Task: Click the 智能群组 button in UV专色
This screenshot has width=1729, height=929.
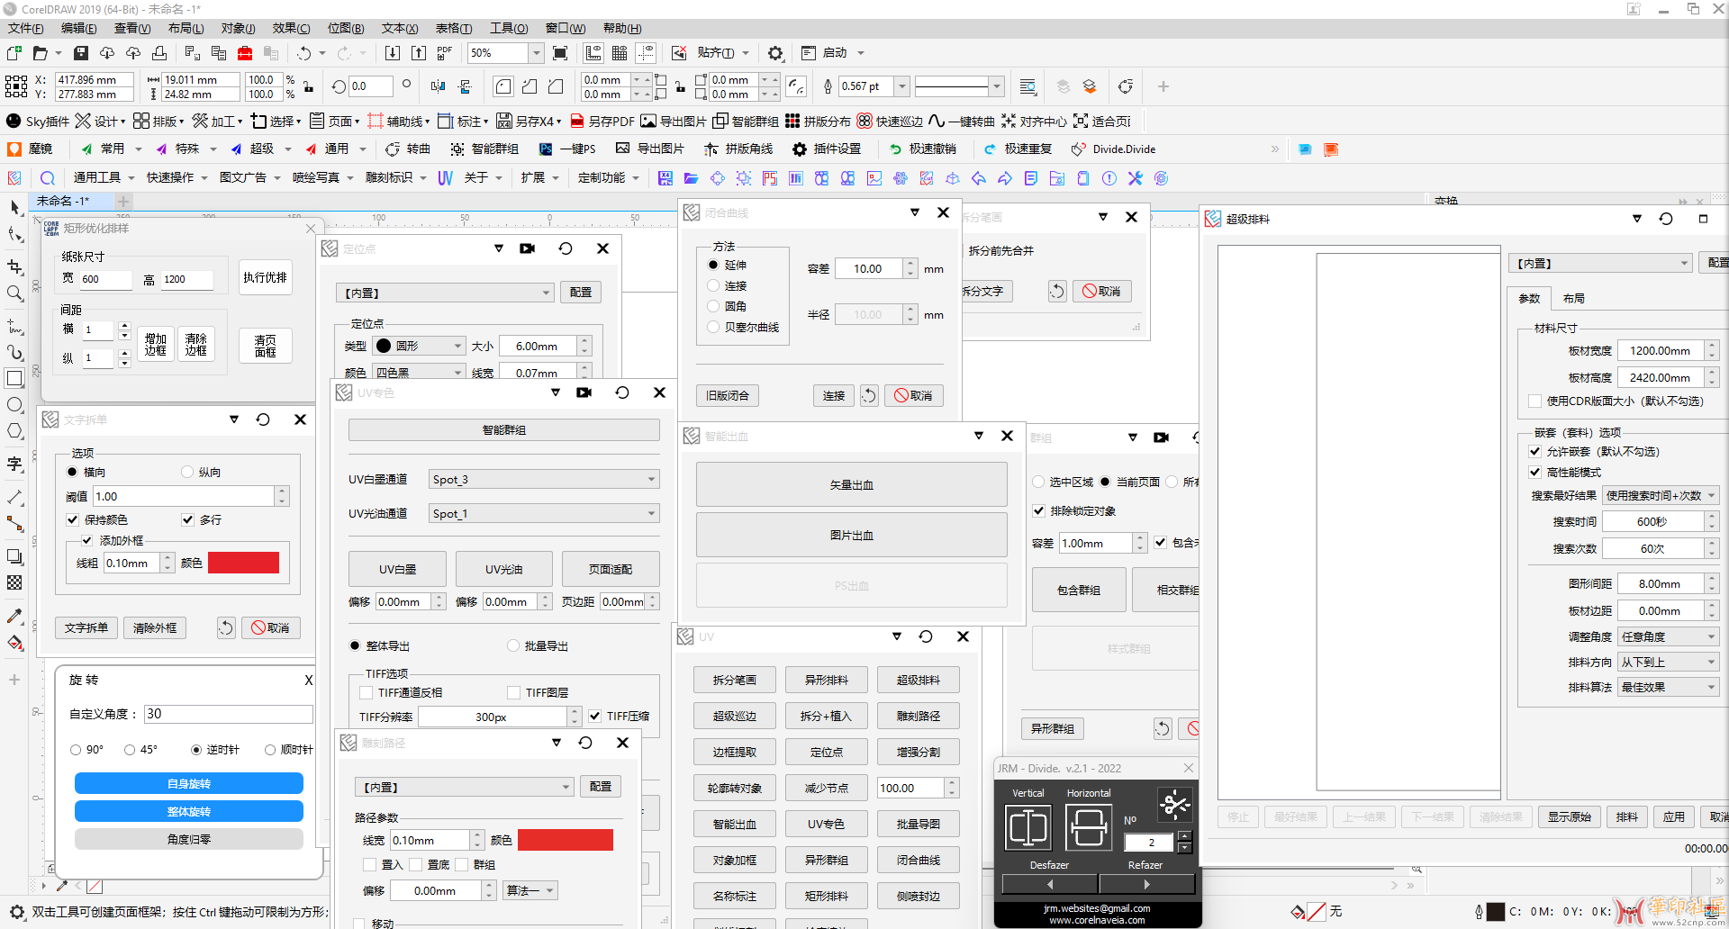Action: (x=504, y=430)
